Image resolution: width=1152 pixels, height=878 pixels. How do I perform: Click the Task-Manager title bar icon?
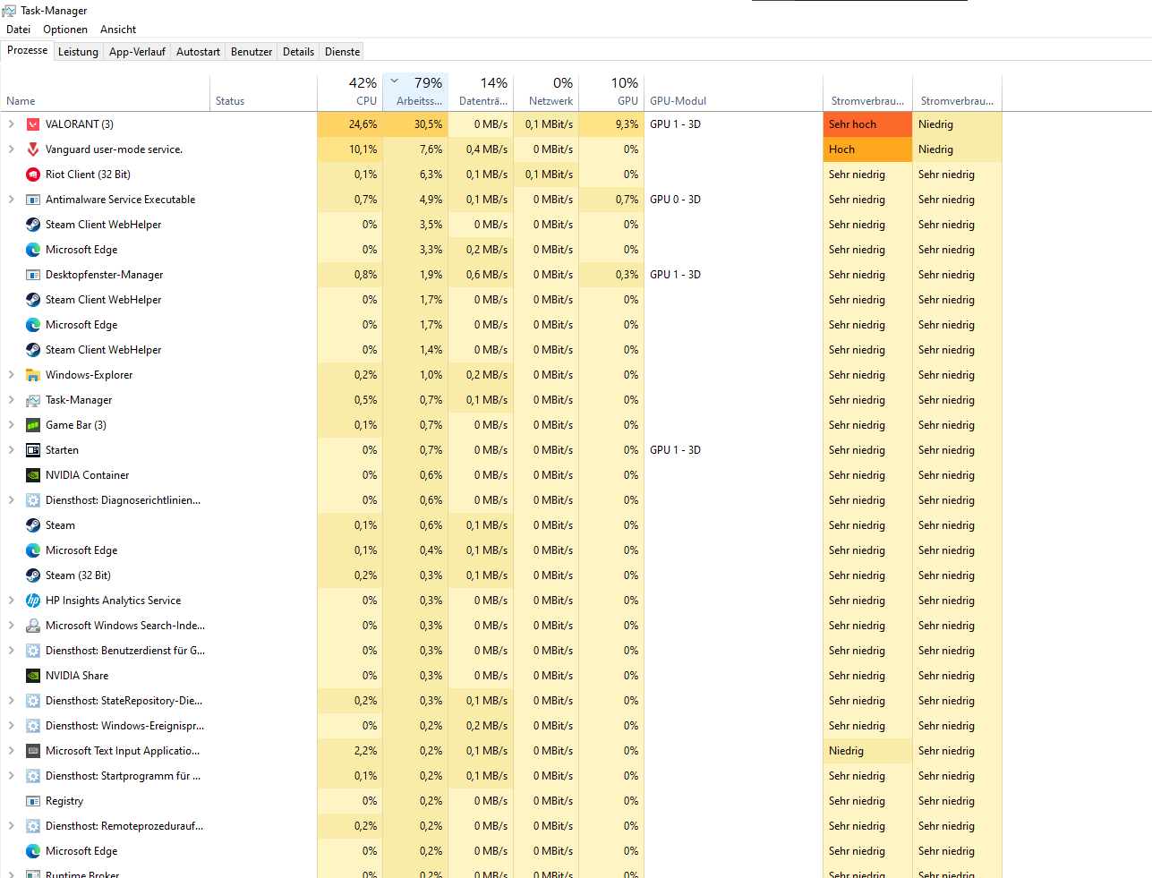click(9, 11)
